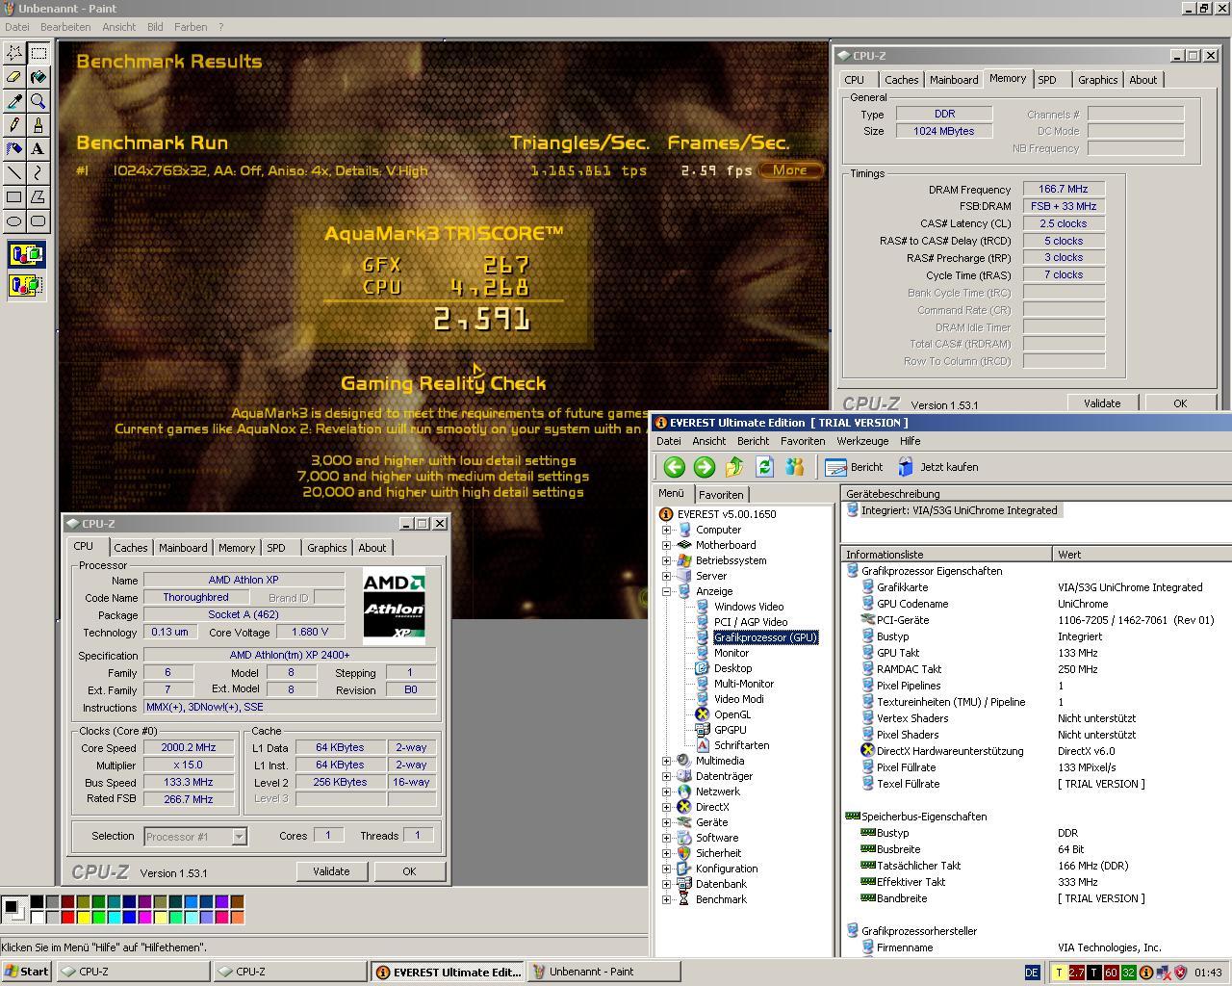Click Validate in the CPU-Z memory window
This screenshot has width=1232, height=986.
1102,403
